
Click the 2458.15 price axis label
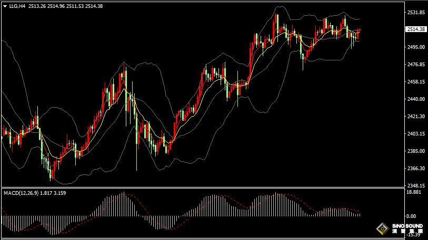[x=416, y=82]
